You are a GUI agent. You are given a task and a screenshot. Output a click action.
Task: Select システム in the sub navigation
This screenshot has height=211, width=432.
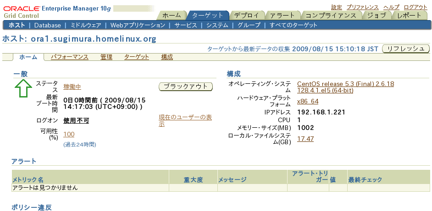point(217,25)
